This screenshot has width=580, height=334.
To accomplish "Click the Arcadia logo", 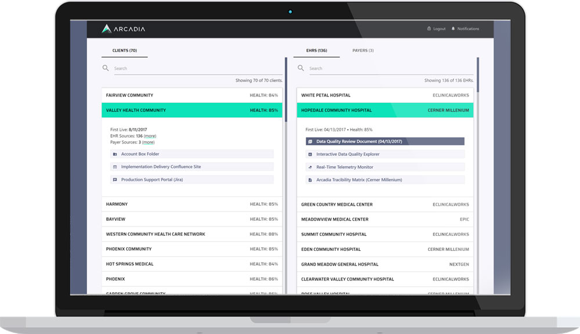I will tap(123, 29).
